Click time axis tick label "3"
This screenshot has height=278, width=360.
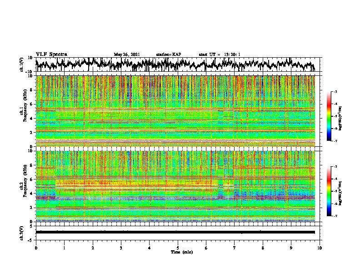click(x=121, y=248)
